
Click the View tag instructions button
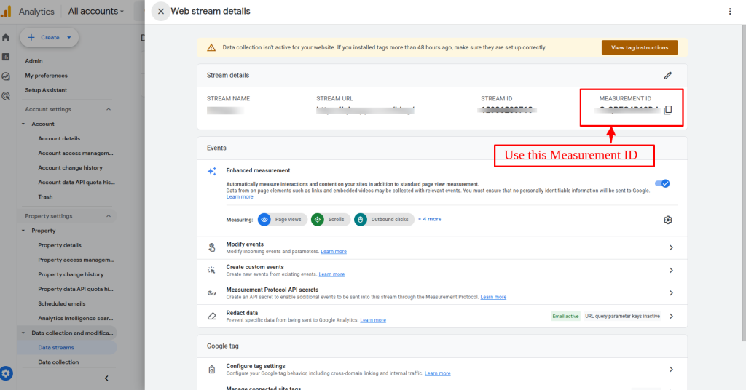click(639, 47)
